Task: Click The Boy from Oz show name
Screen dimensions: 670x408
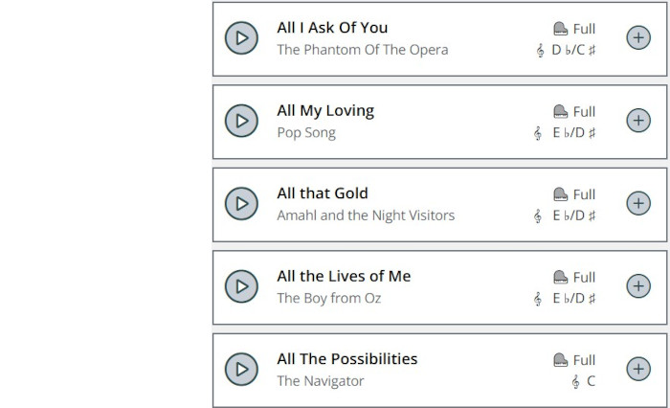Action: click(x=328, y=298)
